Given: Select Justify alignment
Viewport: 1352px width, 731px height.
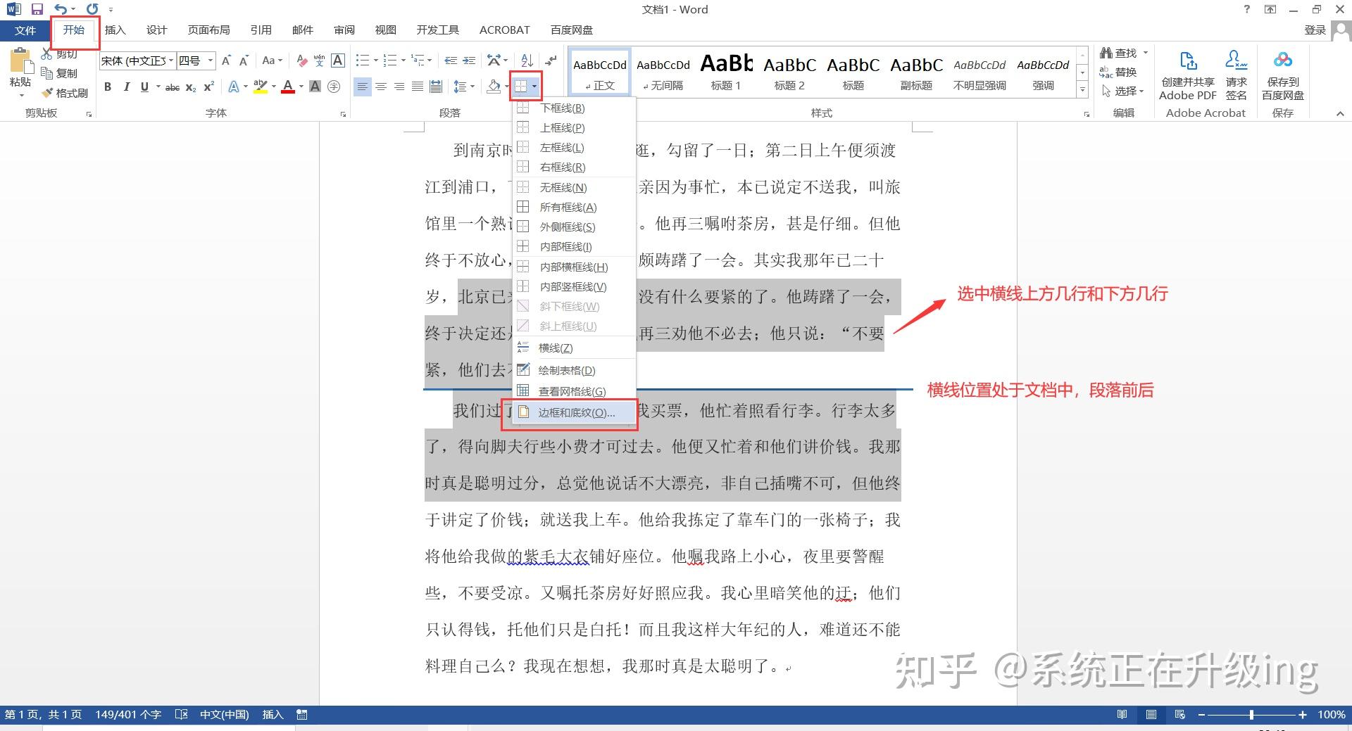Looking at the screenshot, I should [x=418, y=87].
